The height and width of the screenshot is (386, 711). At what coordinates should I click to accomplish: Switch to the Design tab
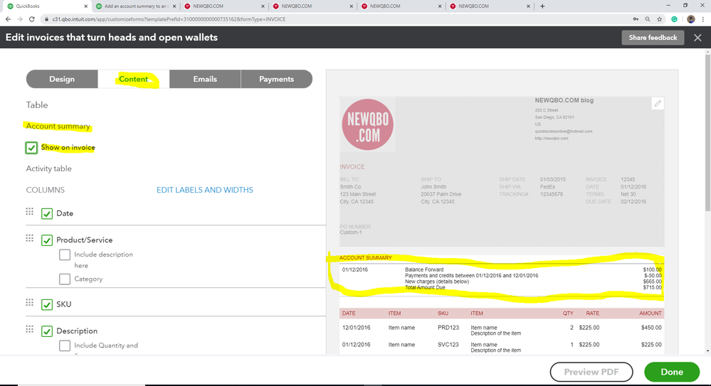coord(62,79)
